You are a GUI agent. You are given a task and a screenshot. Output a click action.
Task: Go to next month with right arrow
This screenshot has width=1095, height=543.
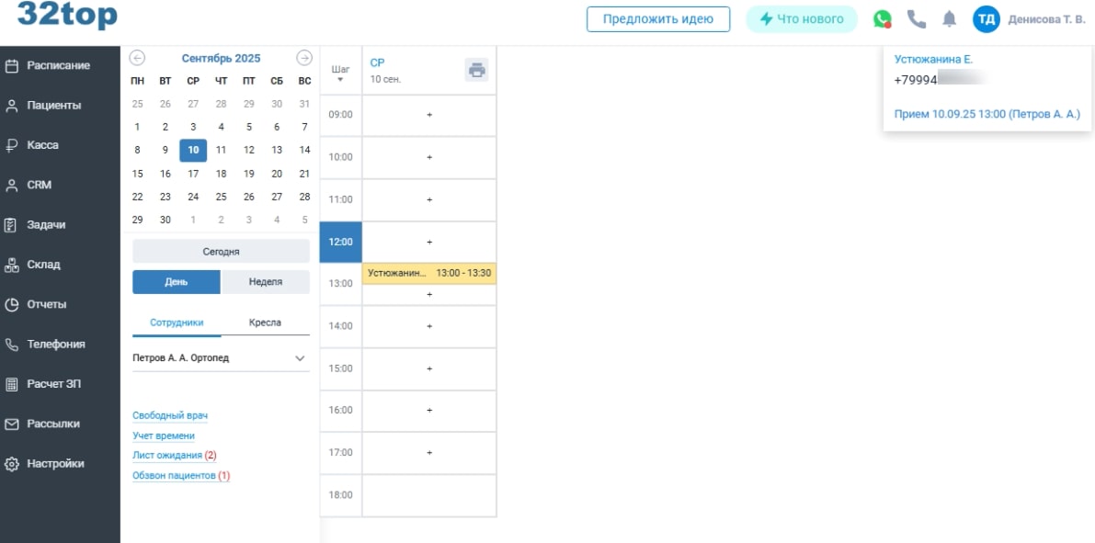tap(304, 58)
